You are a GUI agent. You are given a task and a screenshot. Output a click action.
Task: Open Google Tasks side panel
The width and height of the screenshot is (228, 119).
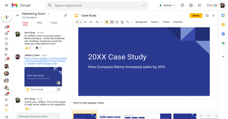pos(223,34)
